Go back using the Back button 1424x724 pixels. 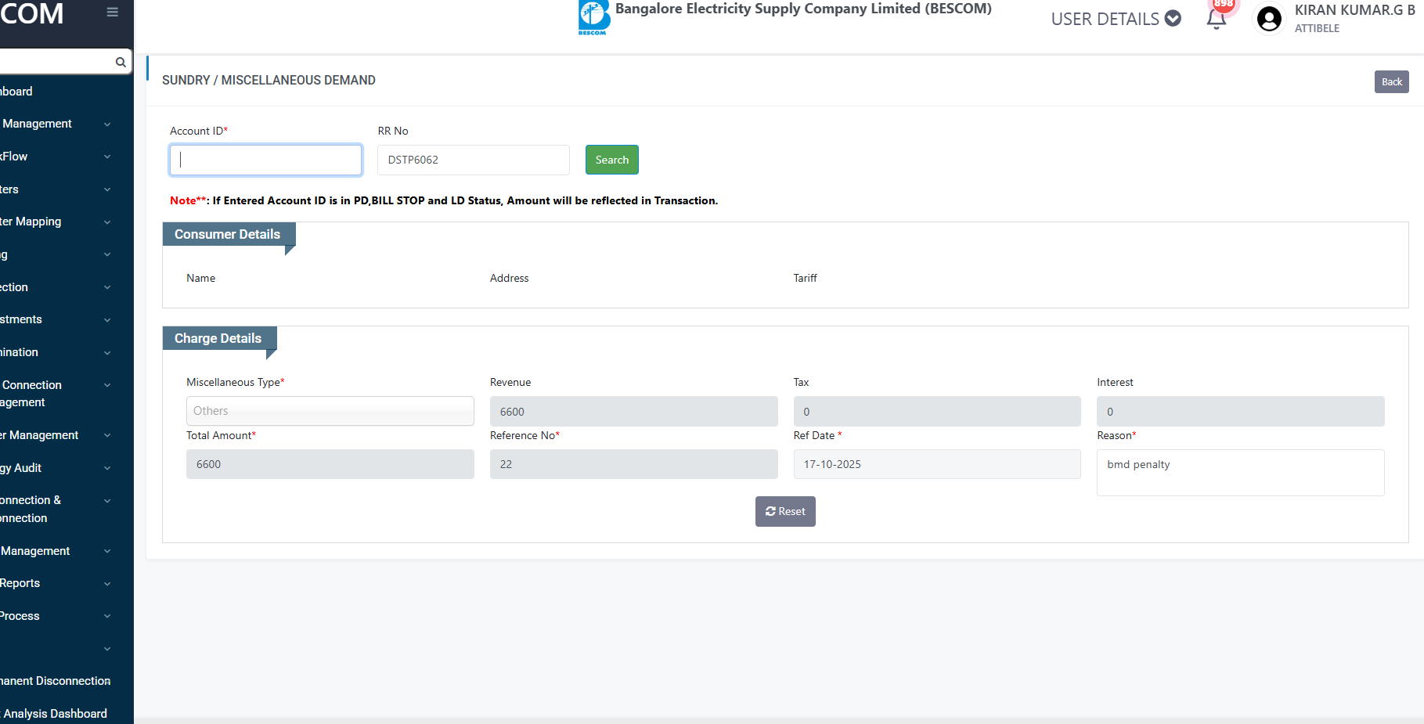(1391, 82)
